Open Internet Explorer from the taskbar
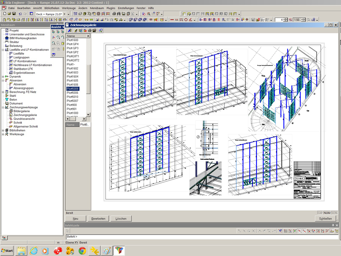341x256 pixels. tap(33, 251)
